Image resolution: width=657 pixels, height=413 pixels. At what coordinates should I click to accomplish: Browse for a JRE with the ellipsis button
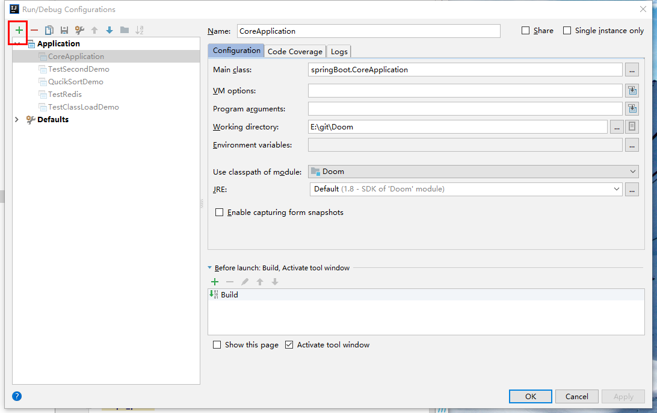632,189
